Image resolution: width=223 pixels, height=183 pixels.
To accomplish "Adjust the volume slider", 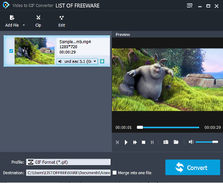I will (207, 142).
